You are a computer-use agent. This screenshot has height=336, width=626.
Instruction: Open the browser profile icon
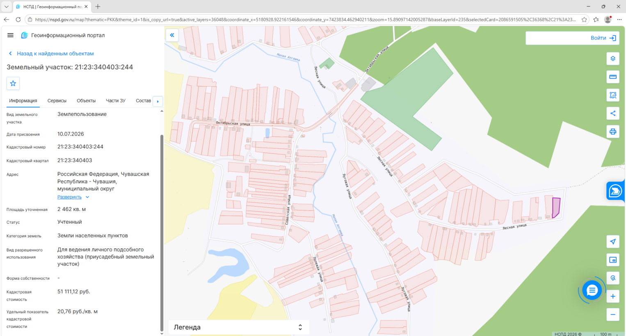coord(608,19)
